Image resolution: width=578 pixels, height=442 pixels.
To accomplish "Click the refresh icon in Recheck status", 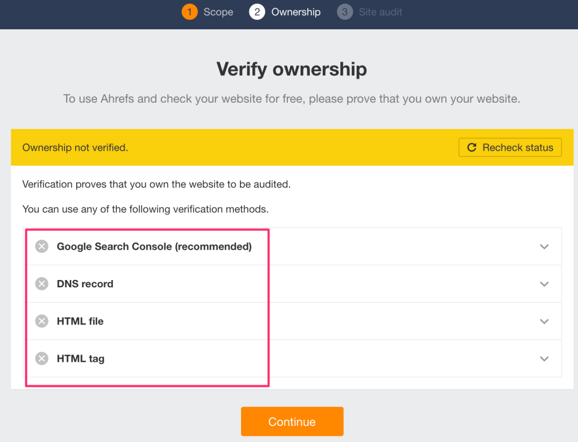I will pyautogui.click(x=472, y=147).
